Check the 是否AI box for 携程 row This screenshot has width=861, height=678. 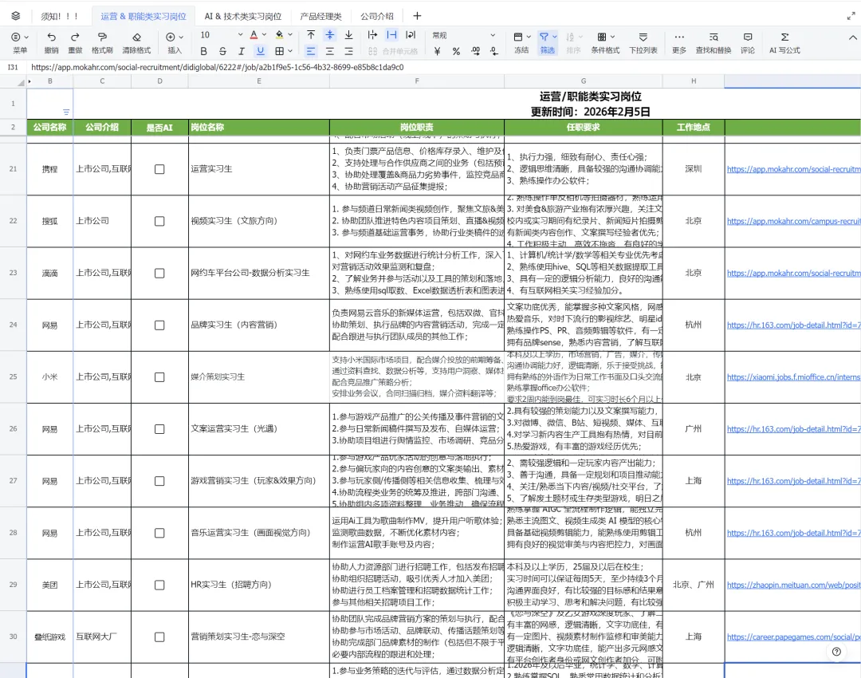(159, 169)
